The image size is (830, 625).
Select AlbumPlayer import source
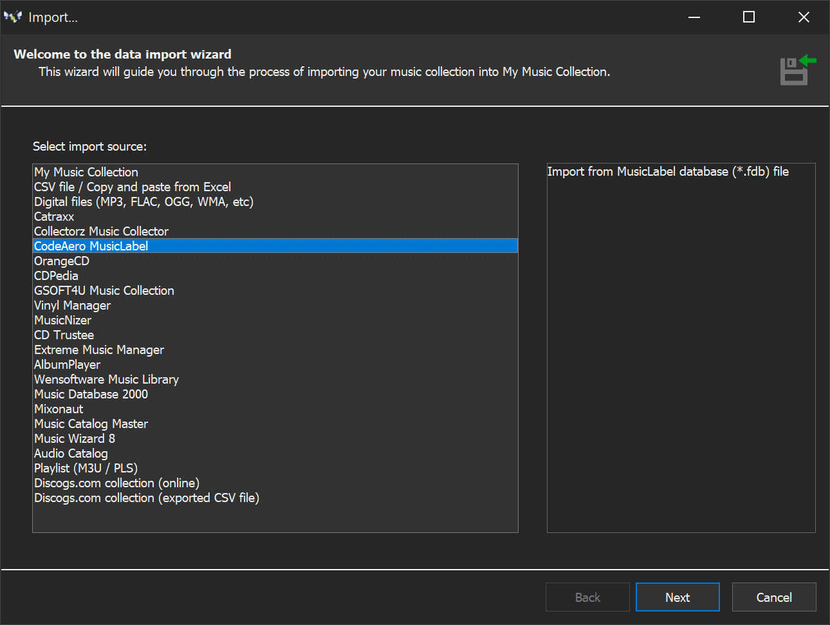point(275,364)
